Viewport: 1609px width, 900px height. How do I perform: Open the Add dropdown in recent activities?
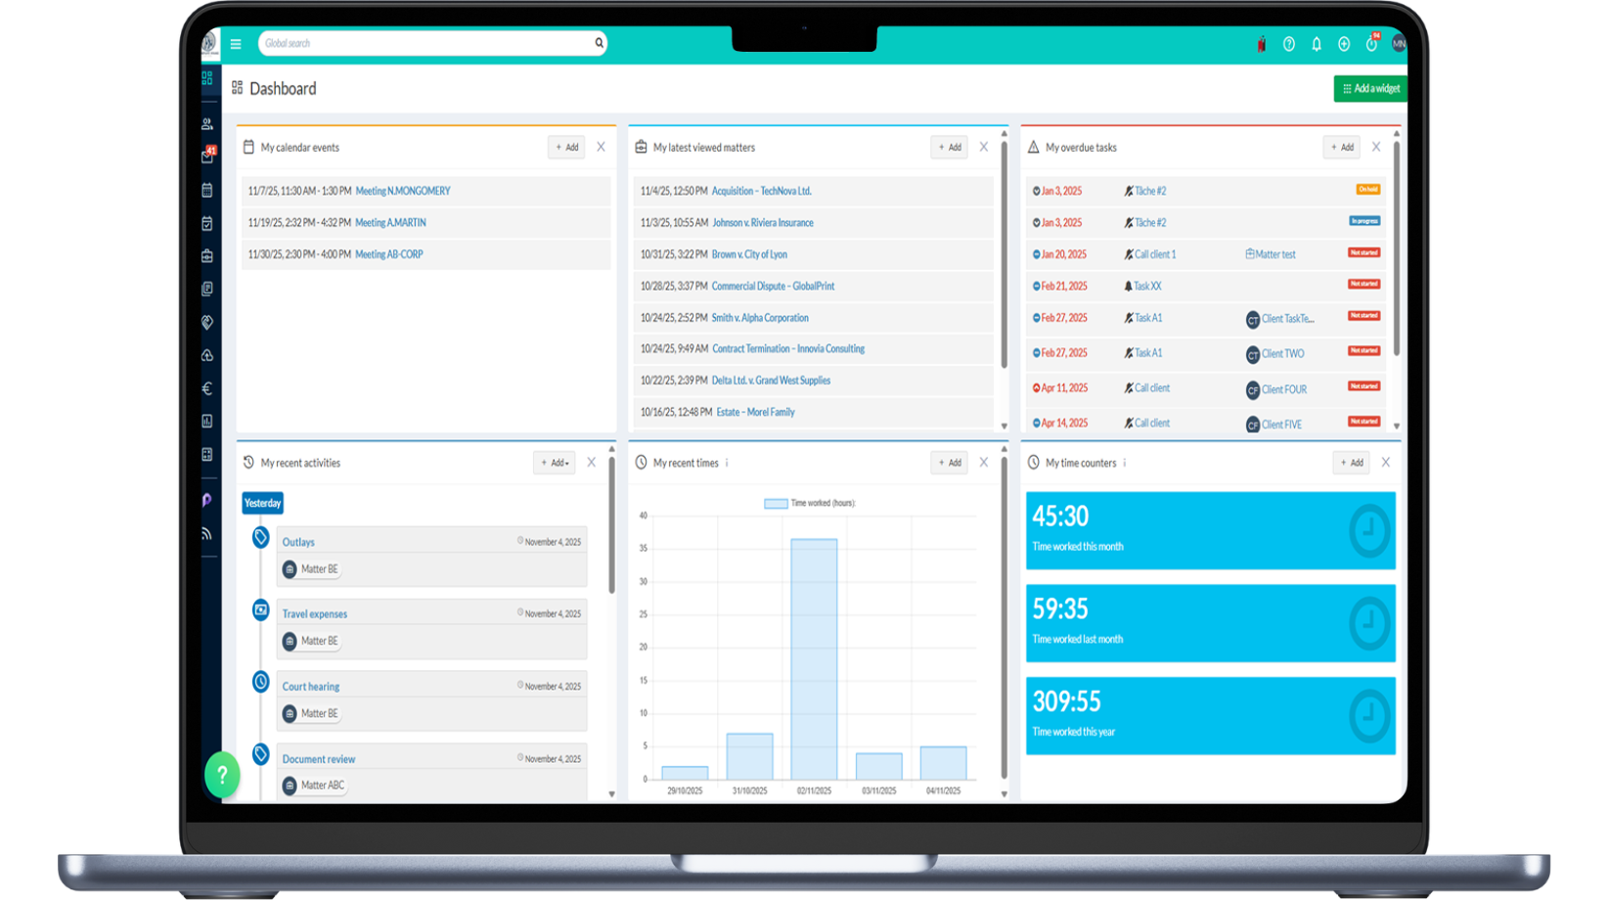click(554, 463)
